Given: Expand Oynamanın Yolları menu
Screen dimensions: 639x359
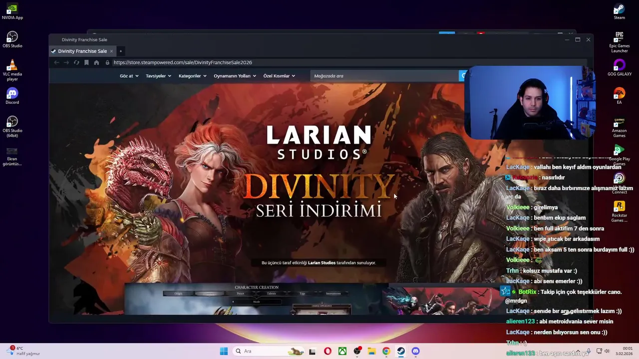Looking at the screenshot, I should coord(235,76).
